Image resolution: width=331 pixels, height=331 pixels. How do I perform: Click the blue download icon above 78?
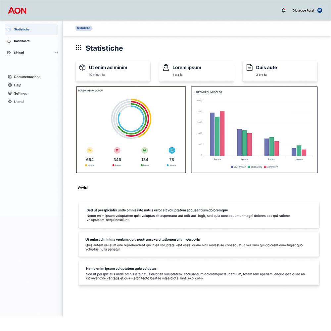click(172, 150)
